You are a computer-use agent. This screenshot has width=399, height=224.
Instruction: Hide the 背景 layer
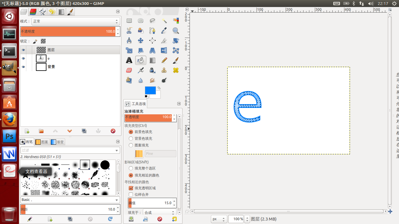[23, 67]
